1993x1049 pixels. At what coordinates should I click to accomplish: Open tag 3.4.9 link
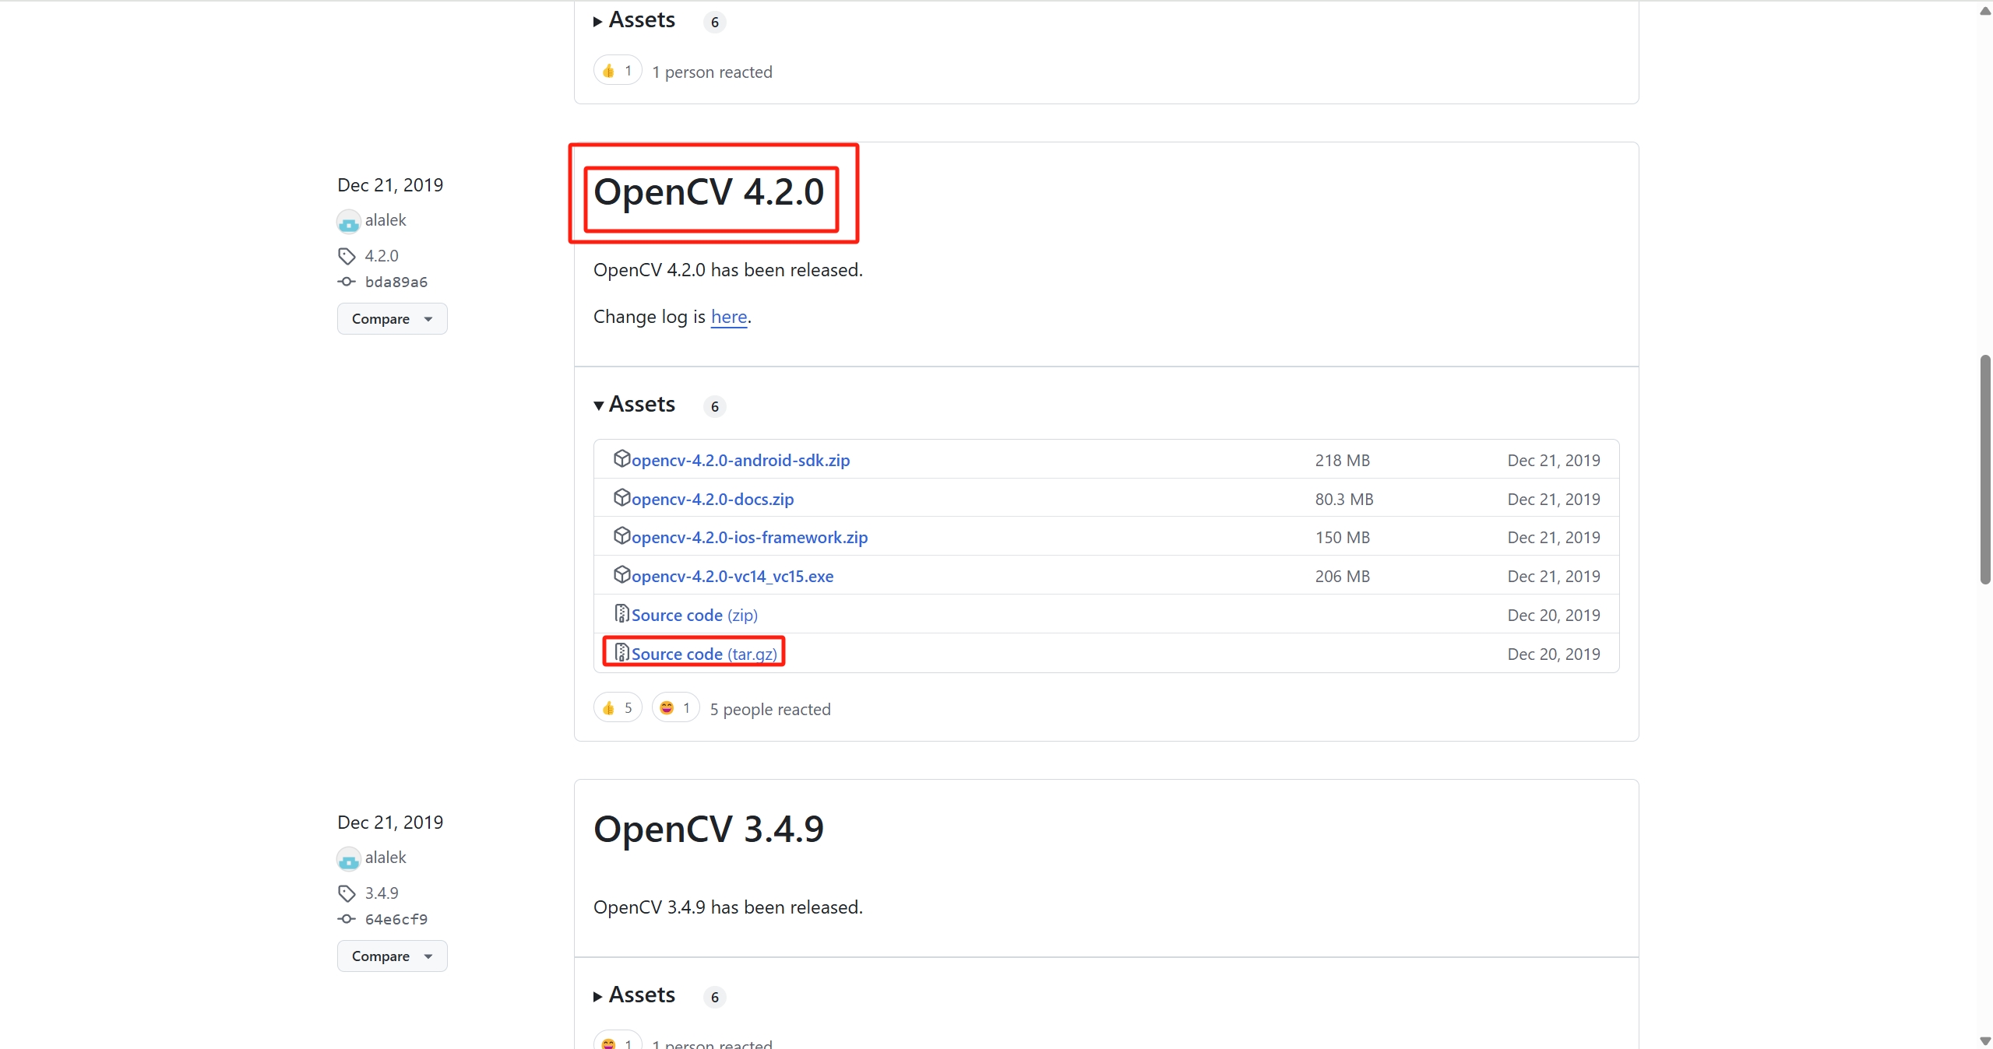tap(382, 893)
